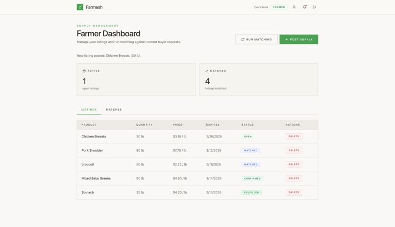Click the Expires column header

pyautogui.click(x=213, y=125)
